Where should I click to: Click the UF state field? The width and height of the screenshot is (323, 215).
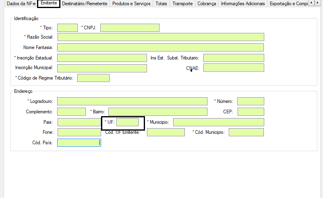pos(127,122)
